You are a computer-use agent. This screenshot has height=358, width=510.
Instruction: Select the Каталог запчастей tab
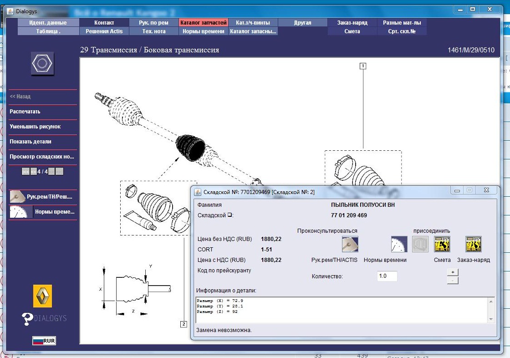203,22
